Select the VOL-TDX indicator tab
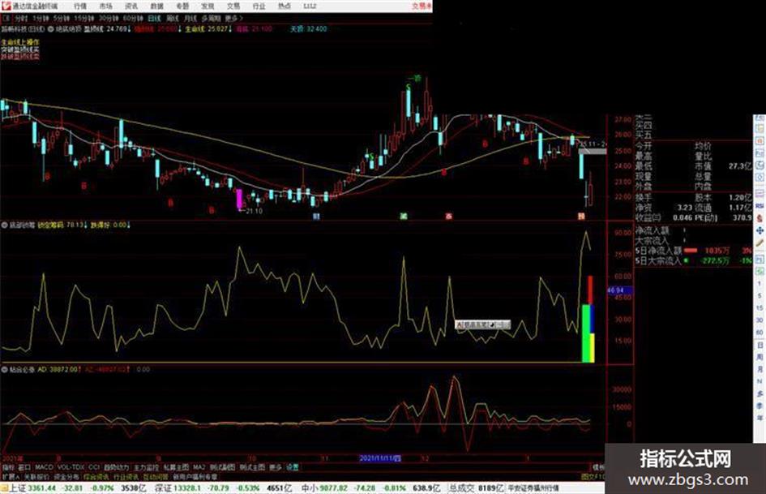766x494 pixels. point(71,467)
